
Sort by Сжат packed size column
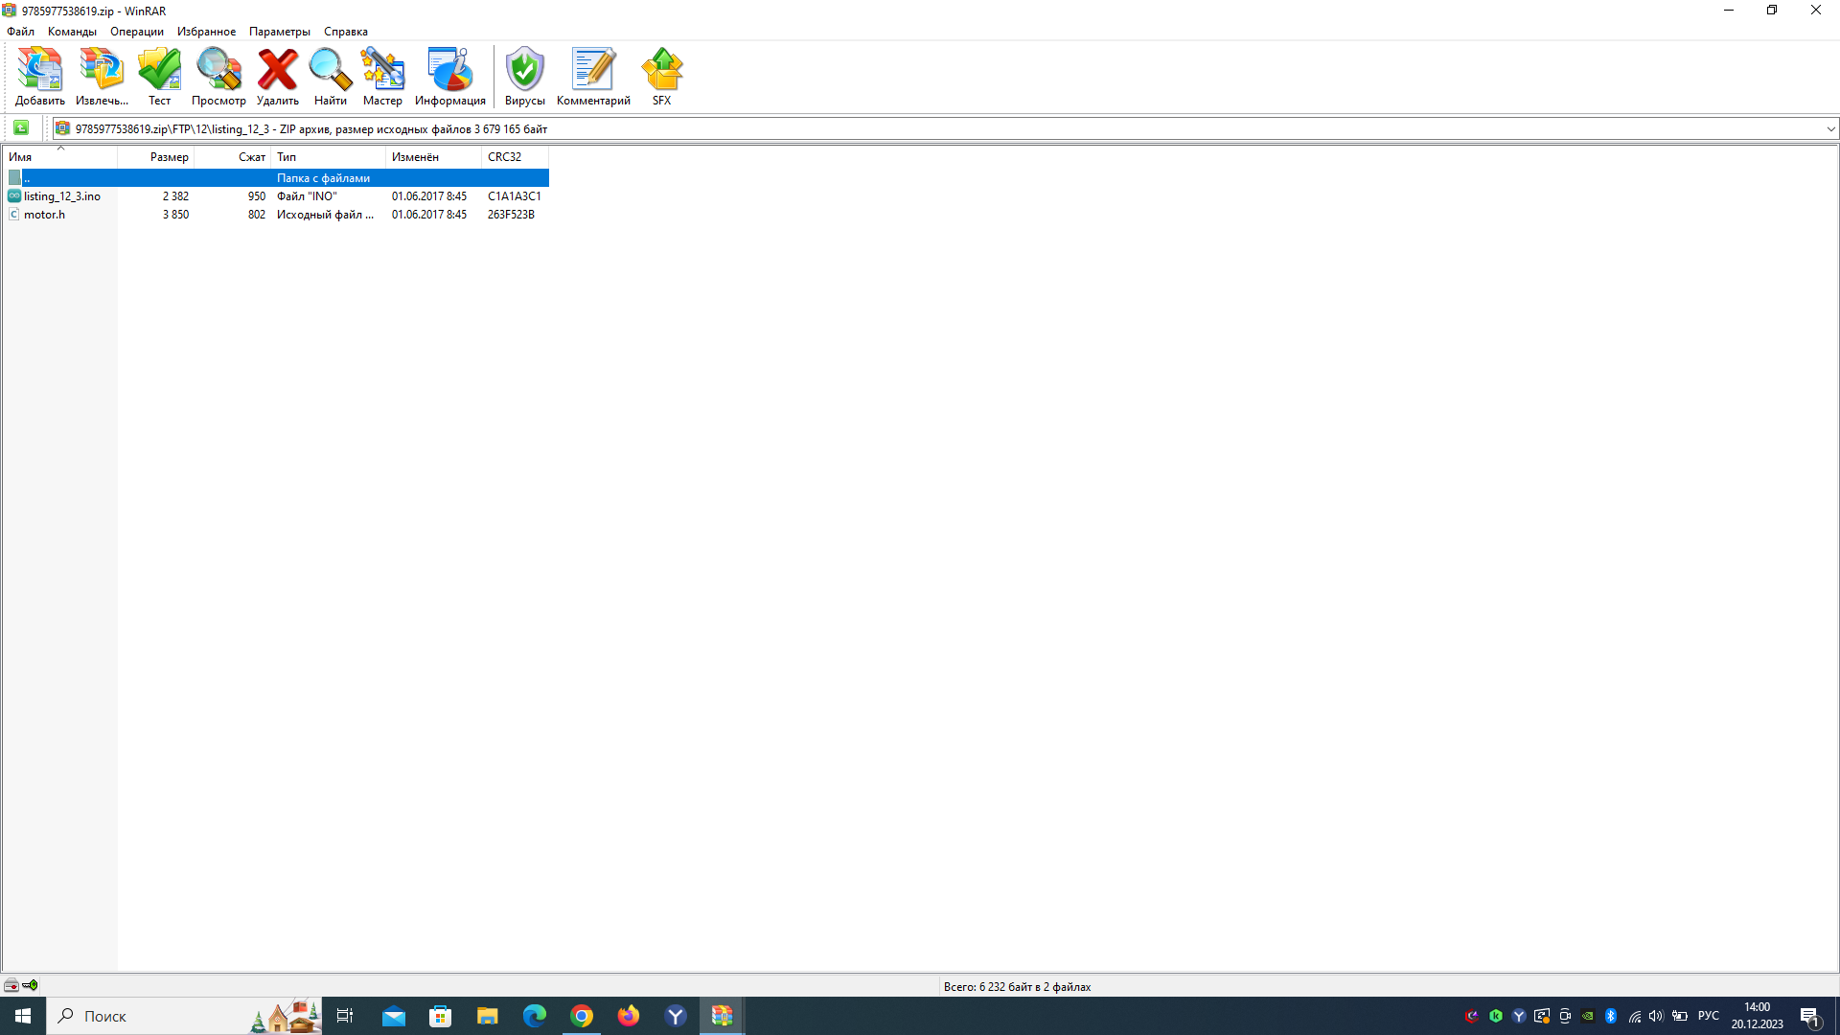pyautogui.click(x=232, y=157)
